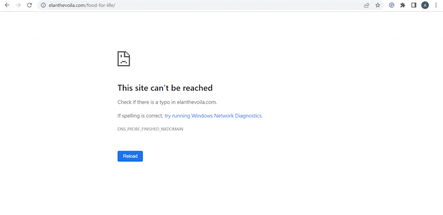The height and width of the screenshot is (215, 443).
Task: Open the profile avatar labeled A
Action: click(425, 5)
